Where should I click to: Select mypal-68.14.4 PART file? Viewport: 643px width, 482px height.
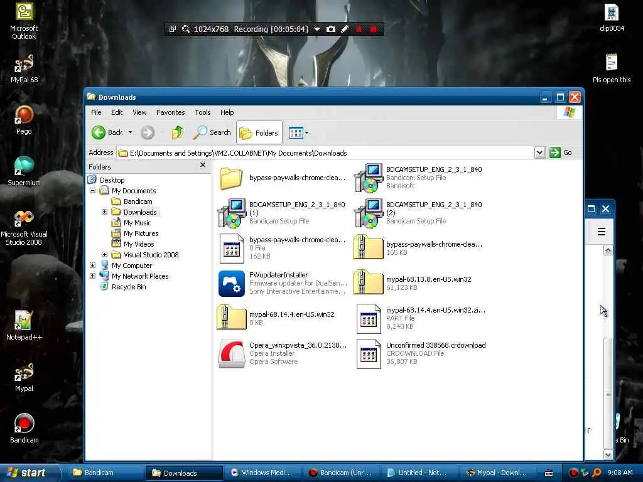(x=421, y=318)
